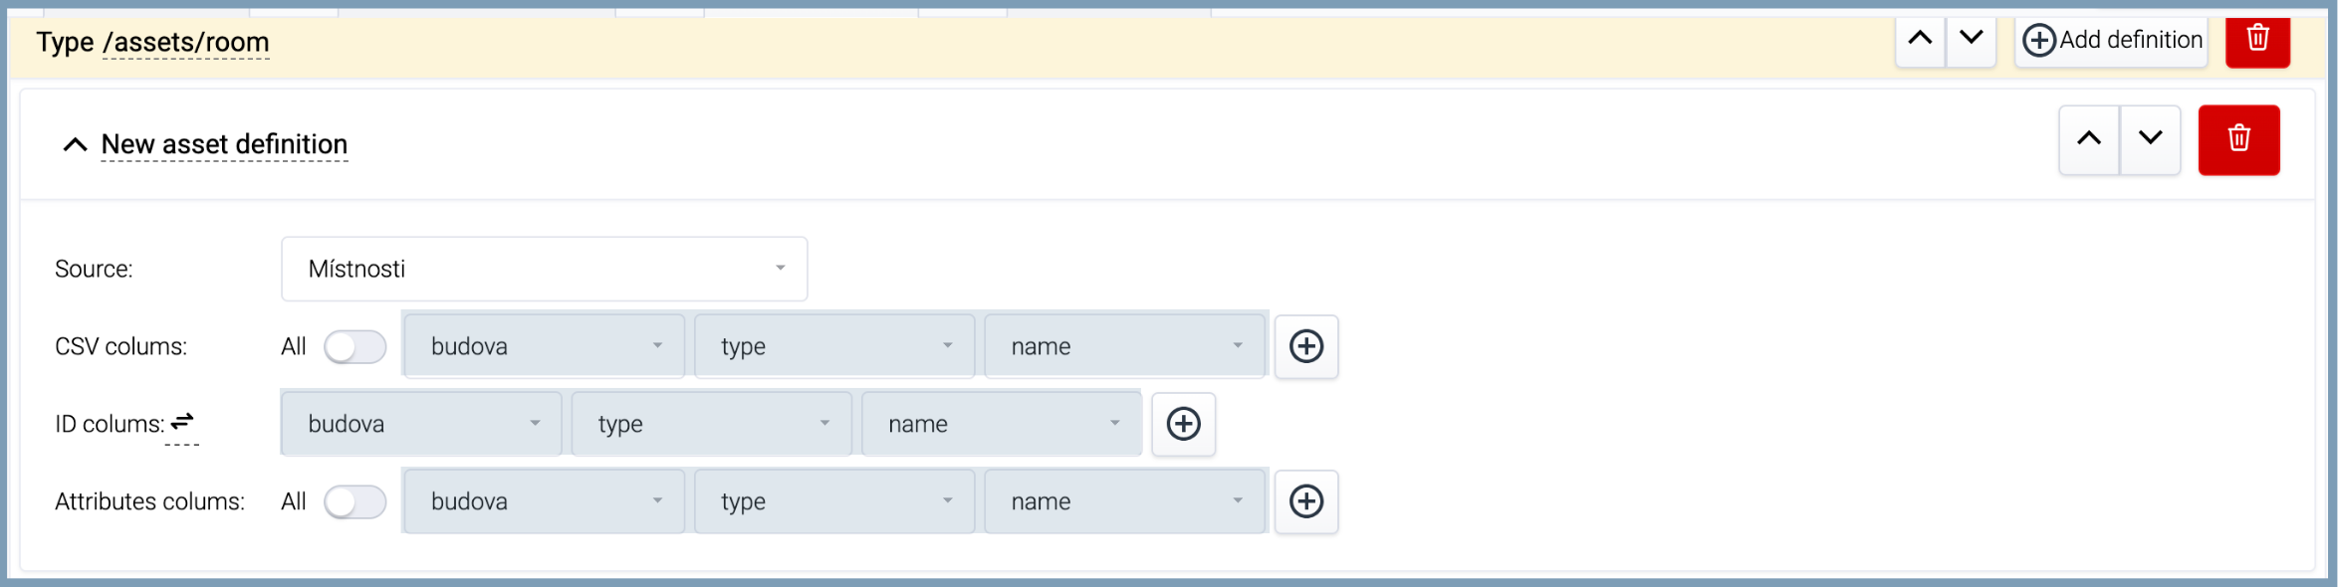Viewport: 2338px width, 587px height.
Task: Open the budova dropdown in CSV colums
Action: point(544,346)
